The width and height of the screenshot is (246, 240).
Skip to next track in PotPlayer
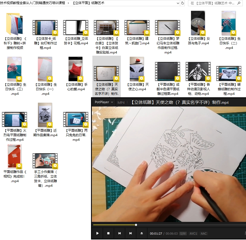131,233
